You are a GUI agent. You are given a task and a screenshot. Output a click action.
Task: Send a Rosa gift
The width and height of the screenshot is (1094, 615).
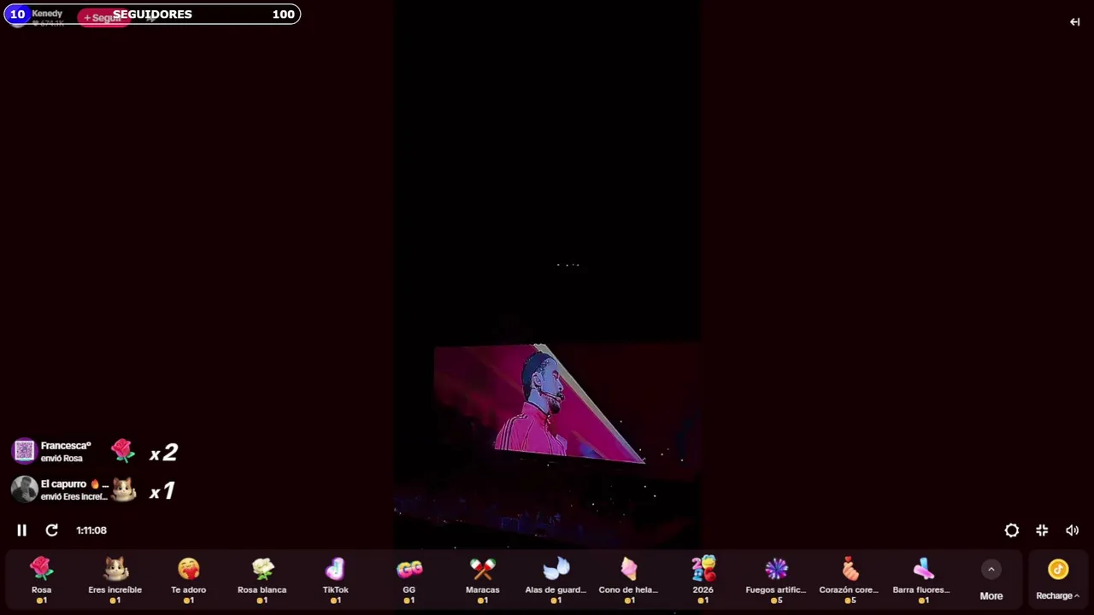(x=41, y=580)
